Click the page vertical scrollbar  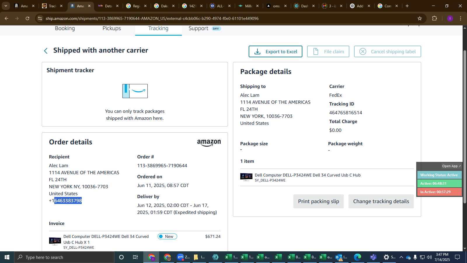pyautogui.click(x=465, y=127)
